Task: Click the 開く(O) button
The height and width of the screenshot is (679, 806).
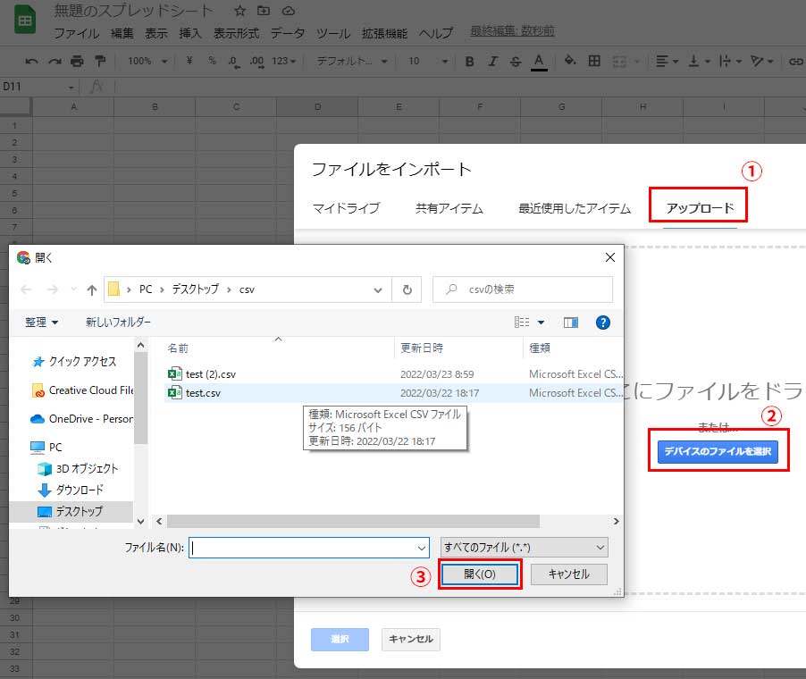Action: click(x=480, y=574)
